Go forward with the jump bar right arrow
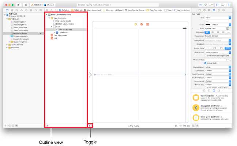Screen dimensions: 237x146 (x=55, y=10)
